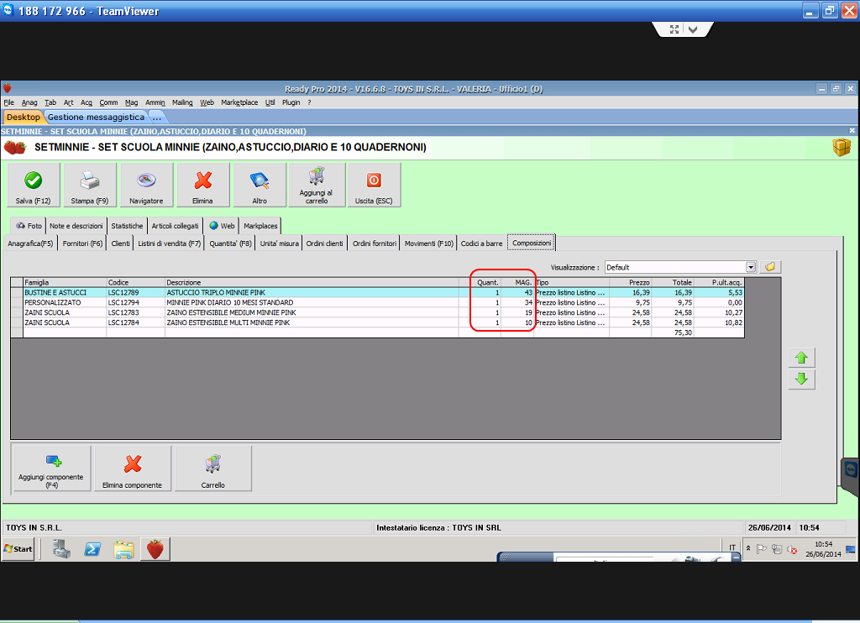The height and width of the screenshot is (623, 860).
Task: Print using the Stampa (F9) button
Action: click(x=90, y=185)
